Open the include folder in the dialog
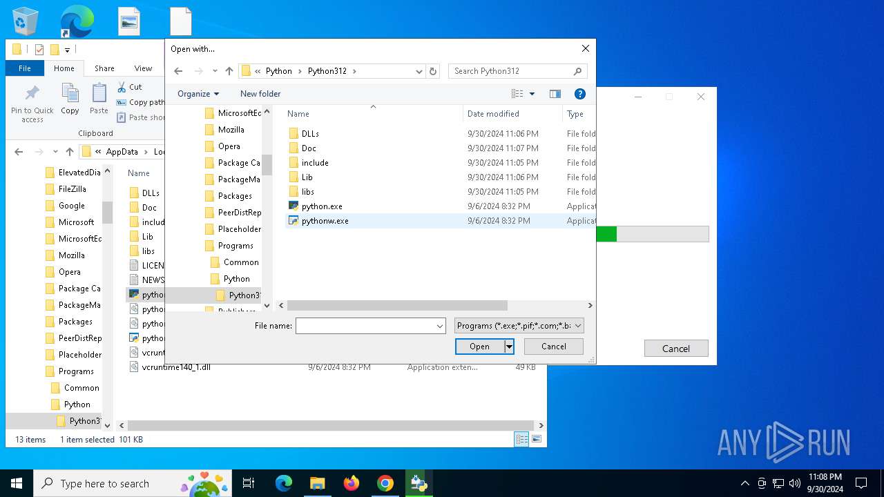884x497 pixels. (315, 163)
